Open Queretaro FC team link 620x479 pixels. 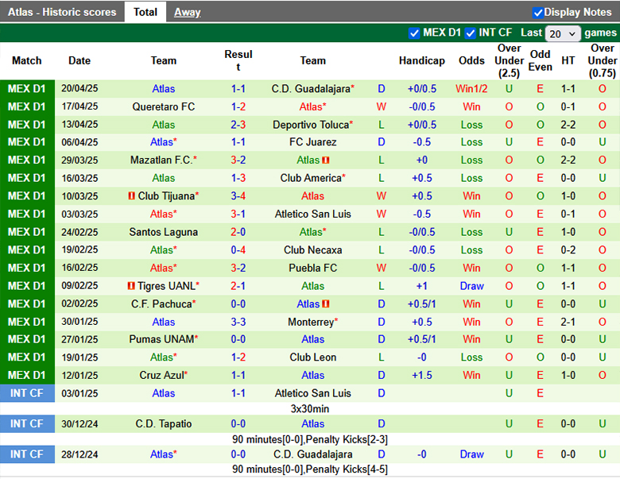click(163, 106)
